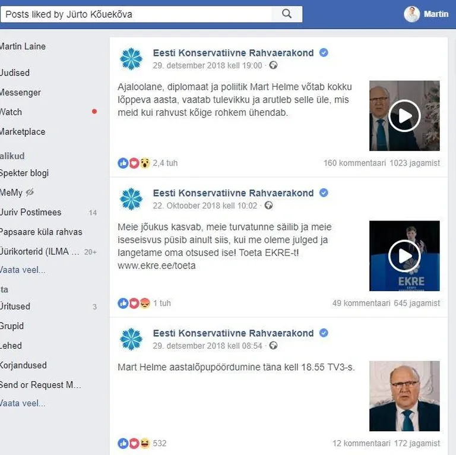Click the globe icon on 22. Oktoober post
Image resolution: width=456 pixels, height=455 pixels.
pos(268,206)
